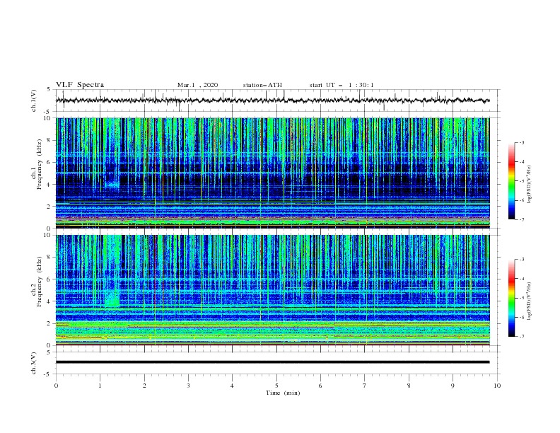
Task: Click the 'ch.1(V)' waveform axis label
Action: click(34, 100)
